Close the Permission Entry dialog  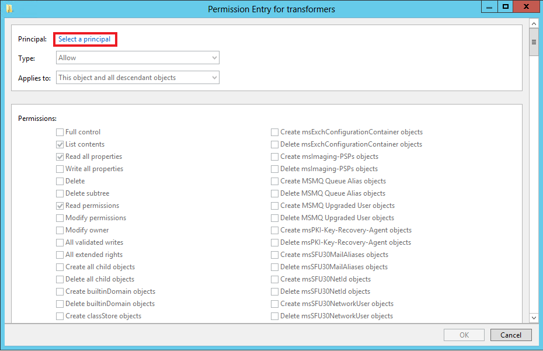[x=527, y=7]
